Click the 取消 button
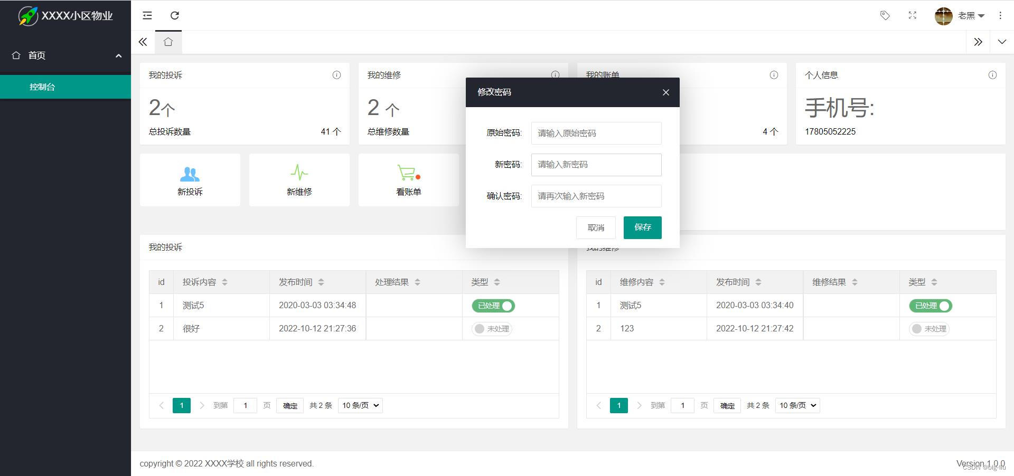 click(x=596, y=227)
